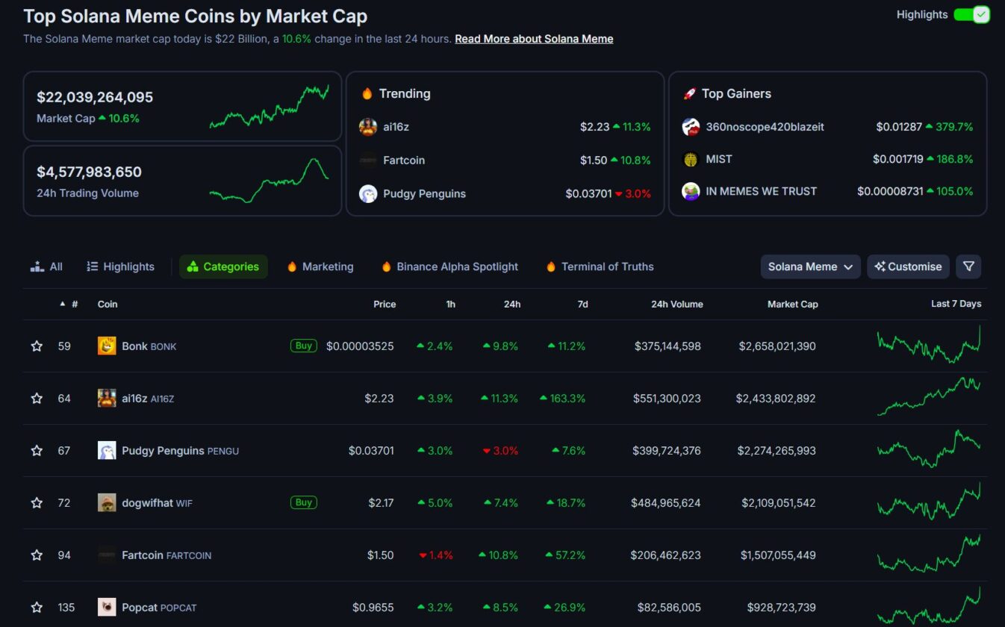Viewport: 1005px width, 627px height.
Task: Open the Fartcoin 7-day sparkline chart
Action: (x=929, y=552)
